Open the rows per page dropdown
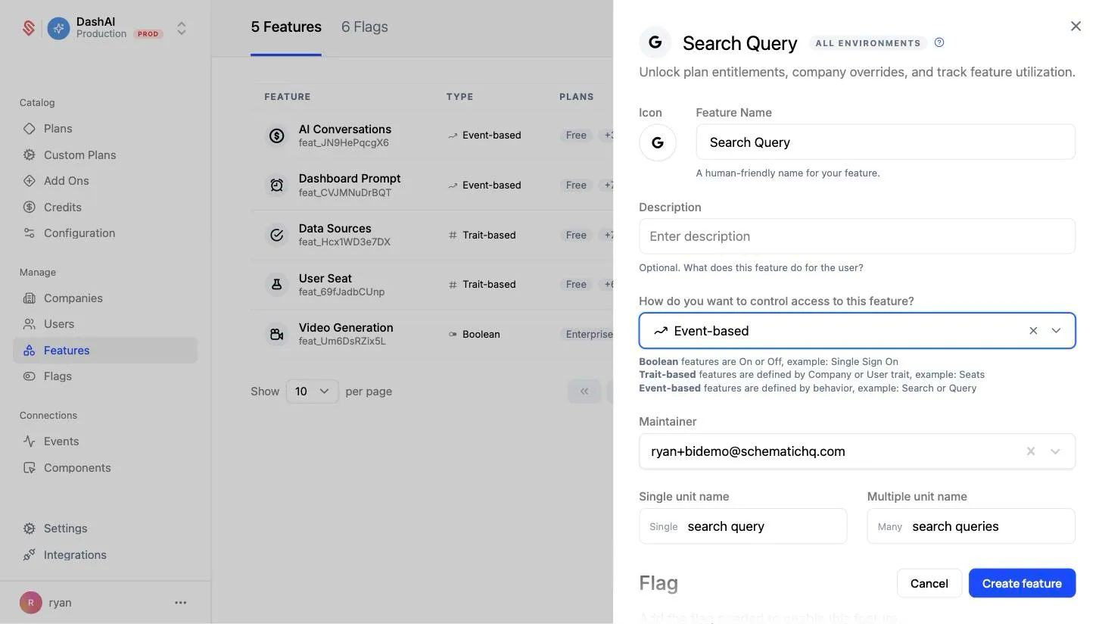1102x624 pixels. 312,392
